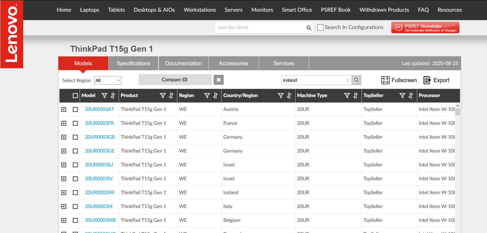Go to the PSREF Book page
The image size is (487, 233).
coord(336,10)
